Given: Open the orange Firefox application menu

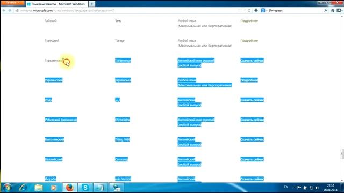Looking at the screenshot, I should pos(12,3).
